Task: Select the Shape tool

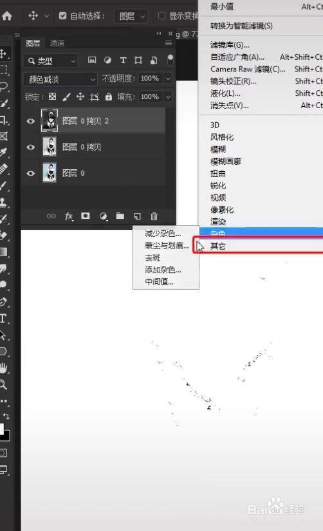Action: (x=3, y=351)
